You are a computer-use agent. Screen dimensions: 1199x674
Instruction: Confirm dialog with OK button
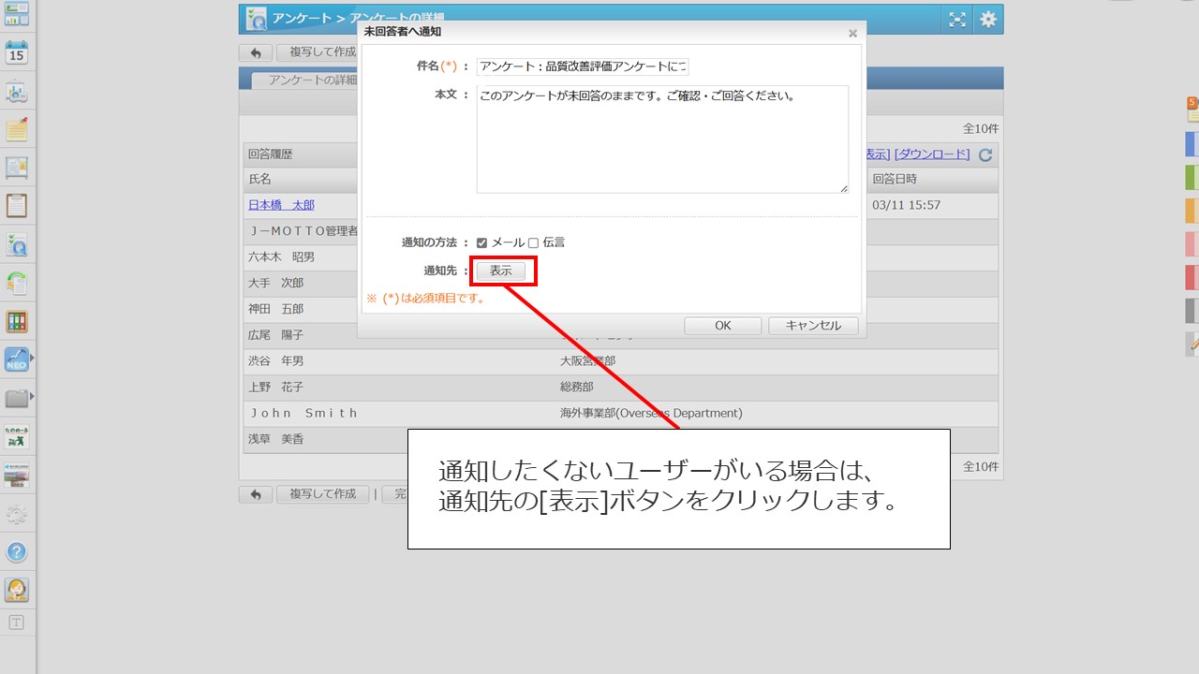click(723, 326)
